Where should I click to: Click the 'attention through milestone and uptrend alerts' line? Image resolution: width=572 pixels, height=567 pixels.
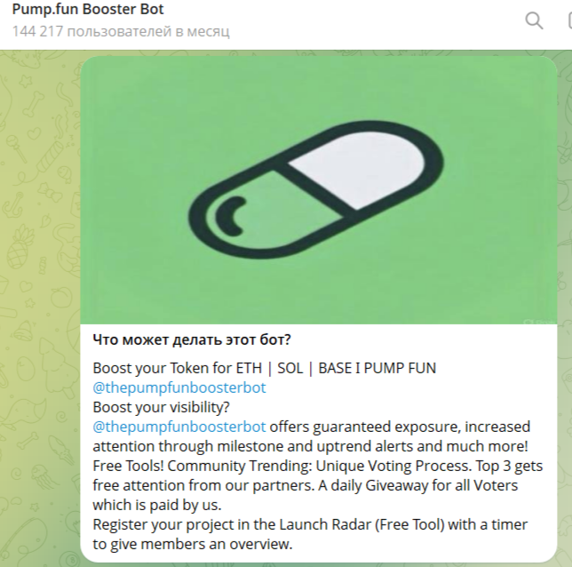click(x=310, y=446)
